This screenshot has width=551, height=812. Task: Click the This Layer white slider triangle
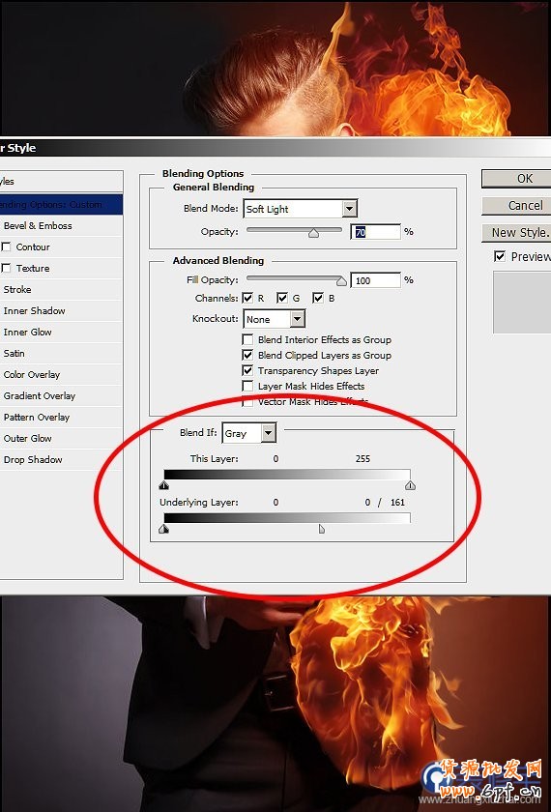(410, 485)
